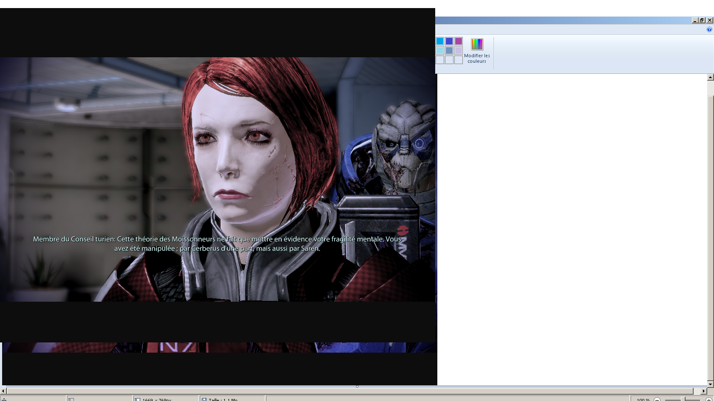
Task: Click Modifier les couleurs button
Action: tap(477, 50)
